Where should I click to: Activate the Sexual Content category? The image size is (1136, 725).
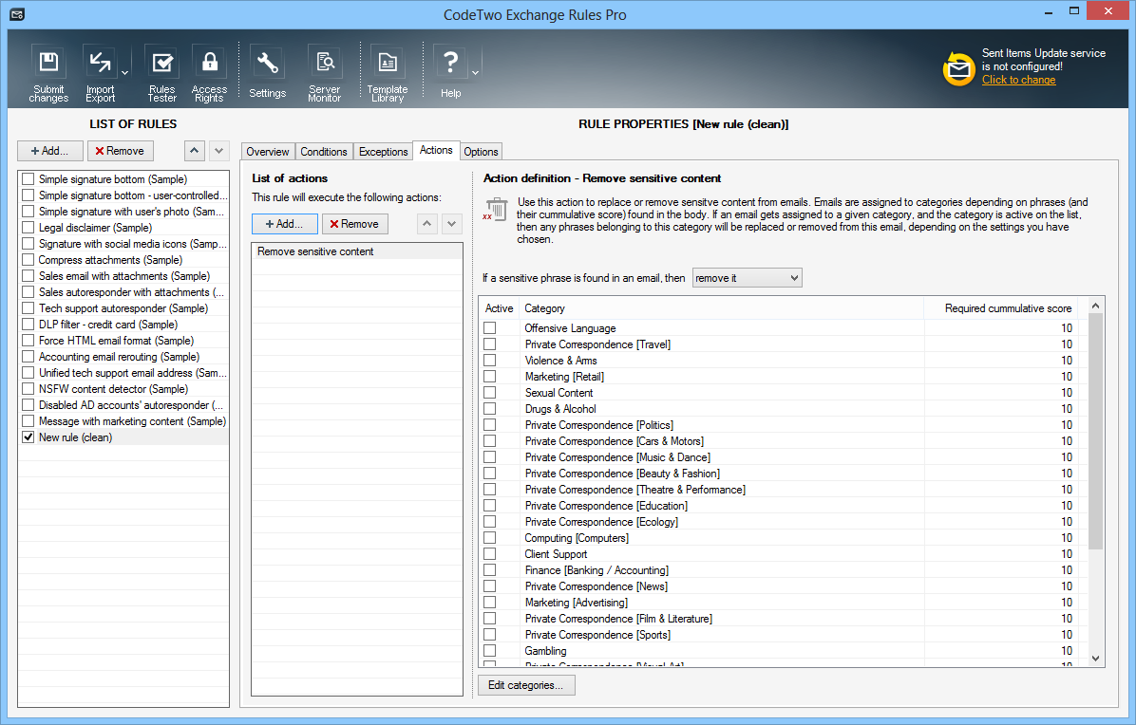pos(490,392)
